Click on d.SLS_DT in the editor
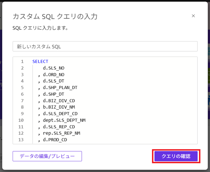 [54, 81]
